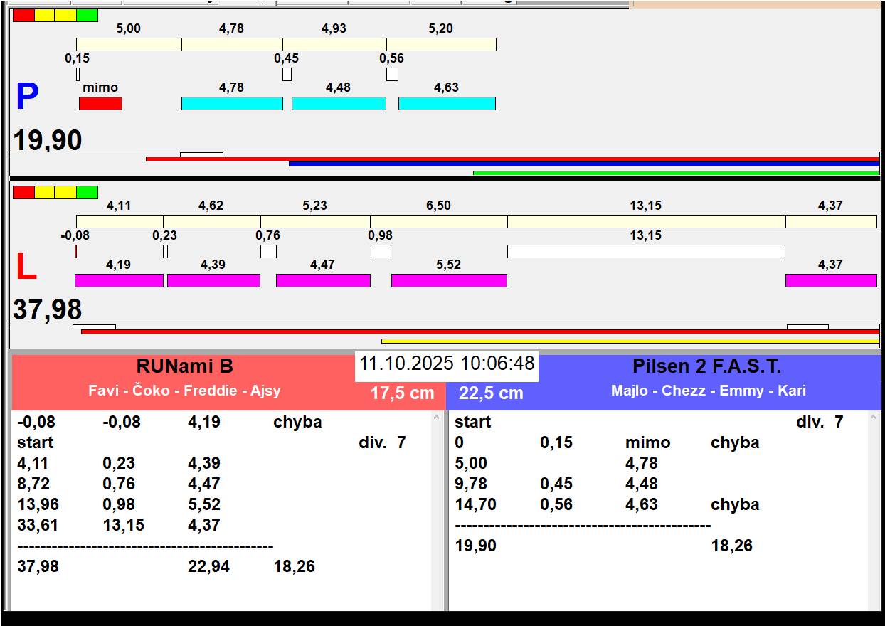Screen dimensions: 885x626
Task: Select the magenta 4,19 run bar
Action: tap(119, 280)
